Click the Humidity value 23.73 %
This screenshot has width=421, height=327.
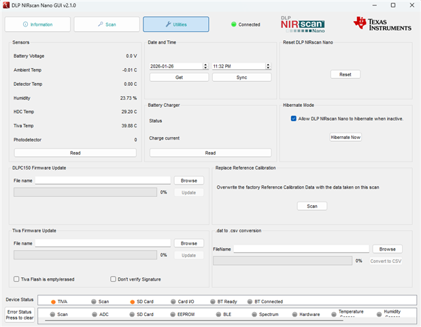[129, 98]
